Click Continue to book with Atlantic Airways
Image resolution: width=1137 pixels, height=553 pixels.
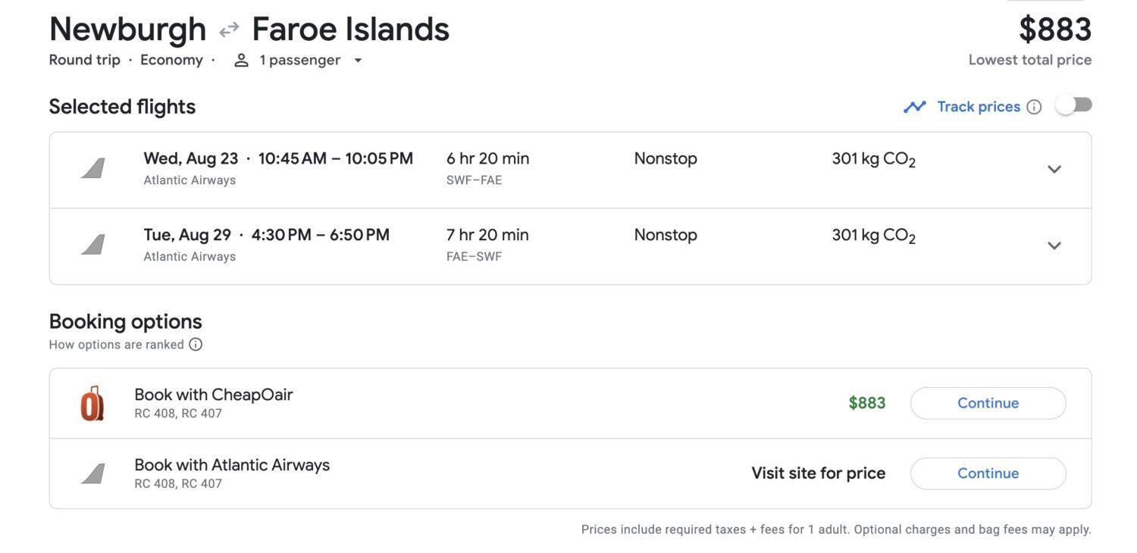[x=988, y=473]
